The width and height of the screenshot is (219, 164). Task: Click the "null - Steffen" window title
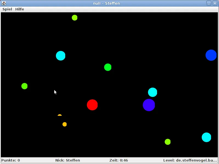coord(106,3)
